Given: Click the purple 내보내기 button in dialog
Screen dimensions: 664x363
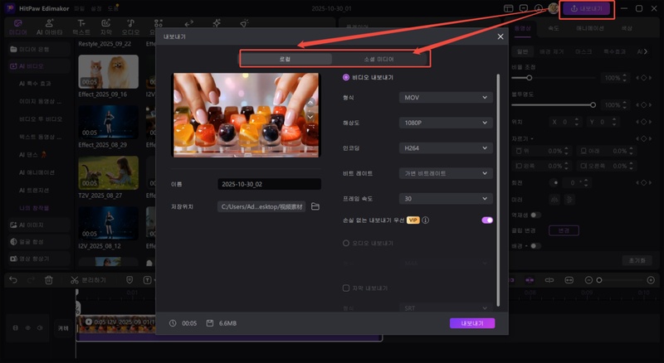Looking at the screenshot, I should [x=472, y=323].
